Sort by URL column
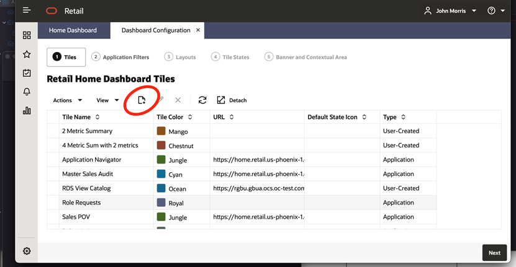Screen dimensions: 516x267 [x=232, y=117]
